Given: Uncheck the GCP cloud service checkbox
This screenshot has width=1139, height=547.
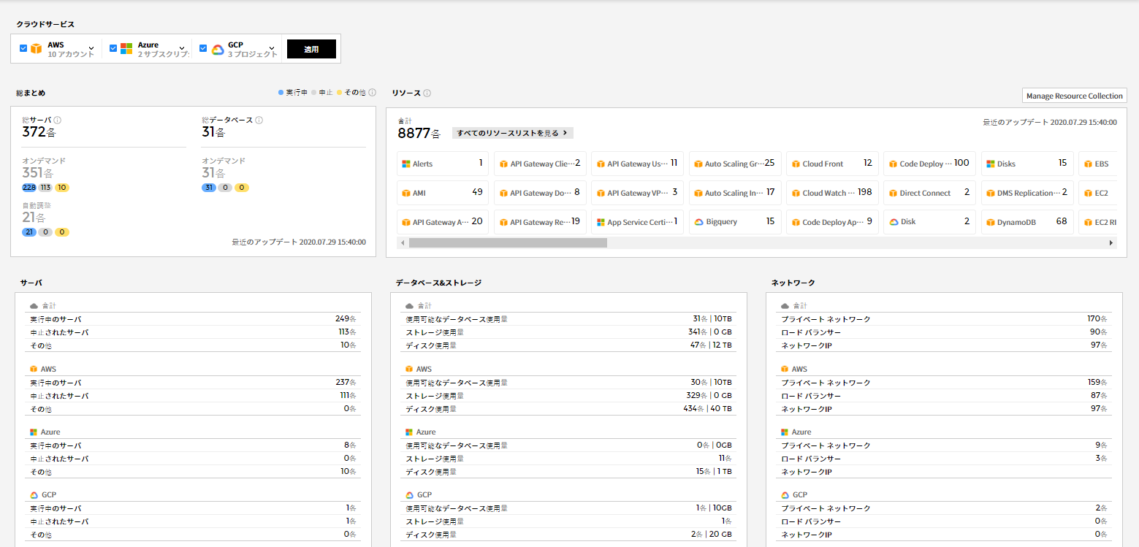Looking at the screenshot, I should pyautogui.click(x=203, y=48).
